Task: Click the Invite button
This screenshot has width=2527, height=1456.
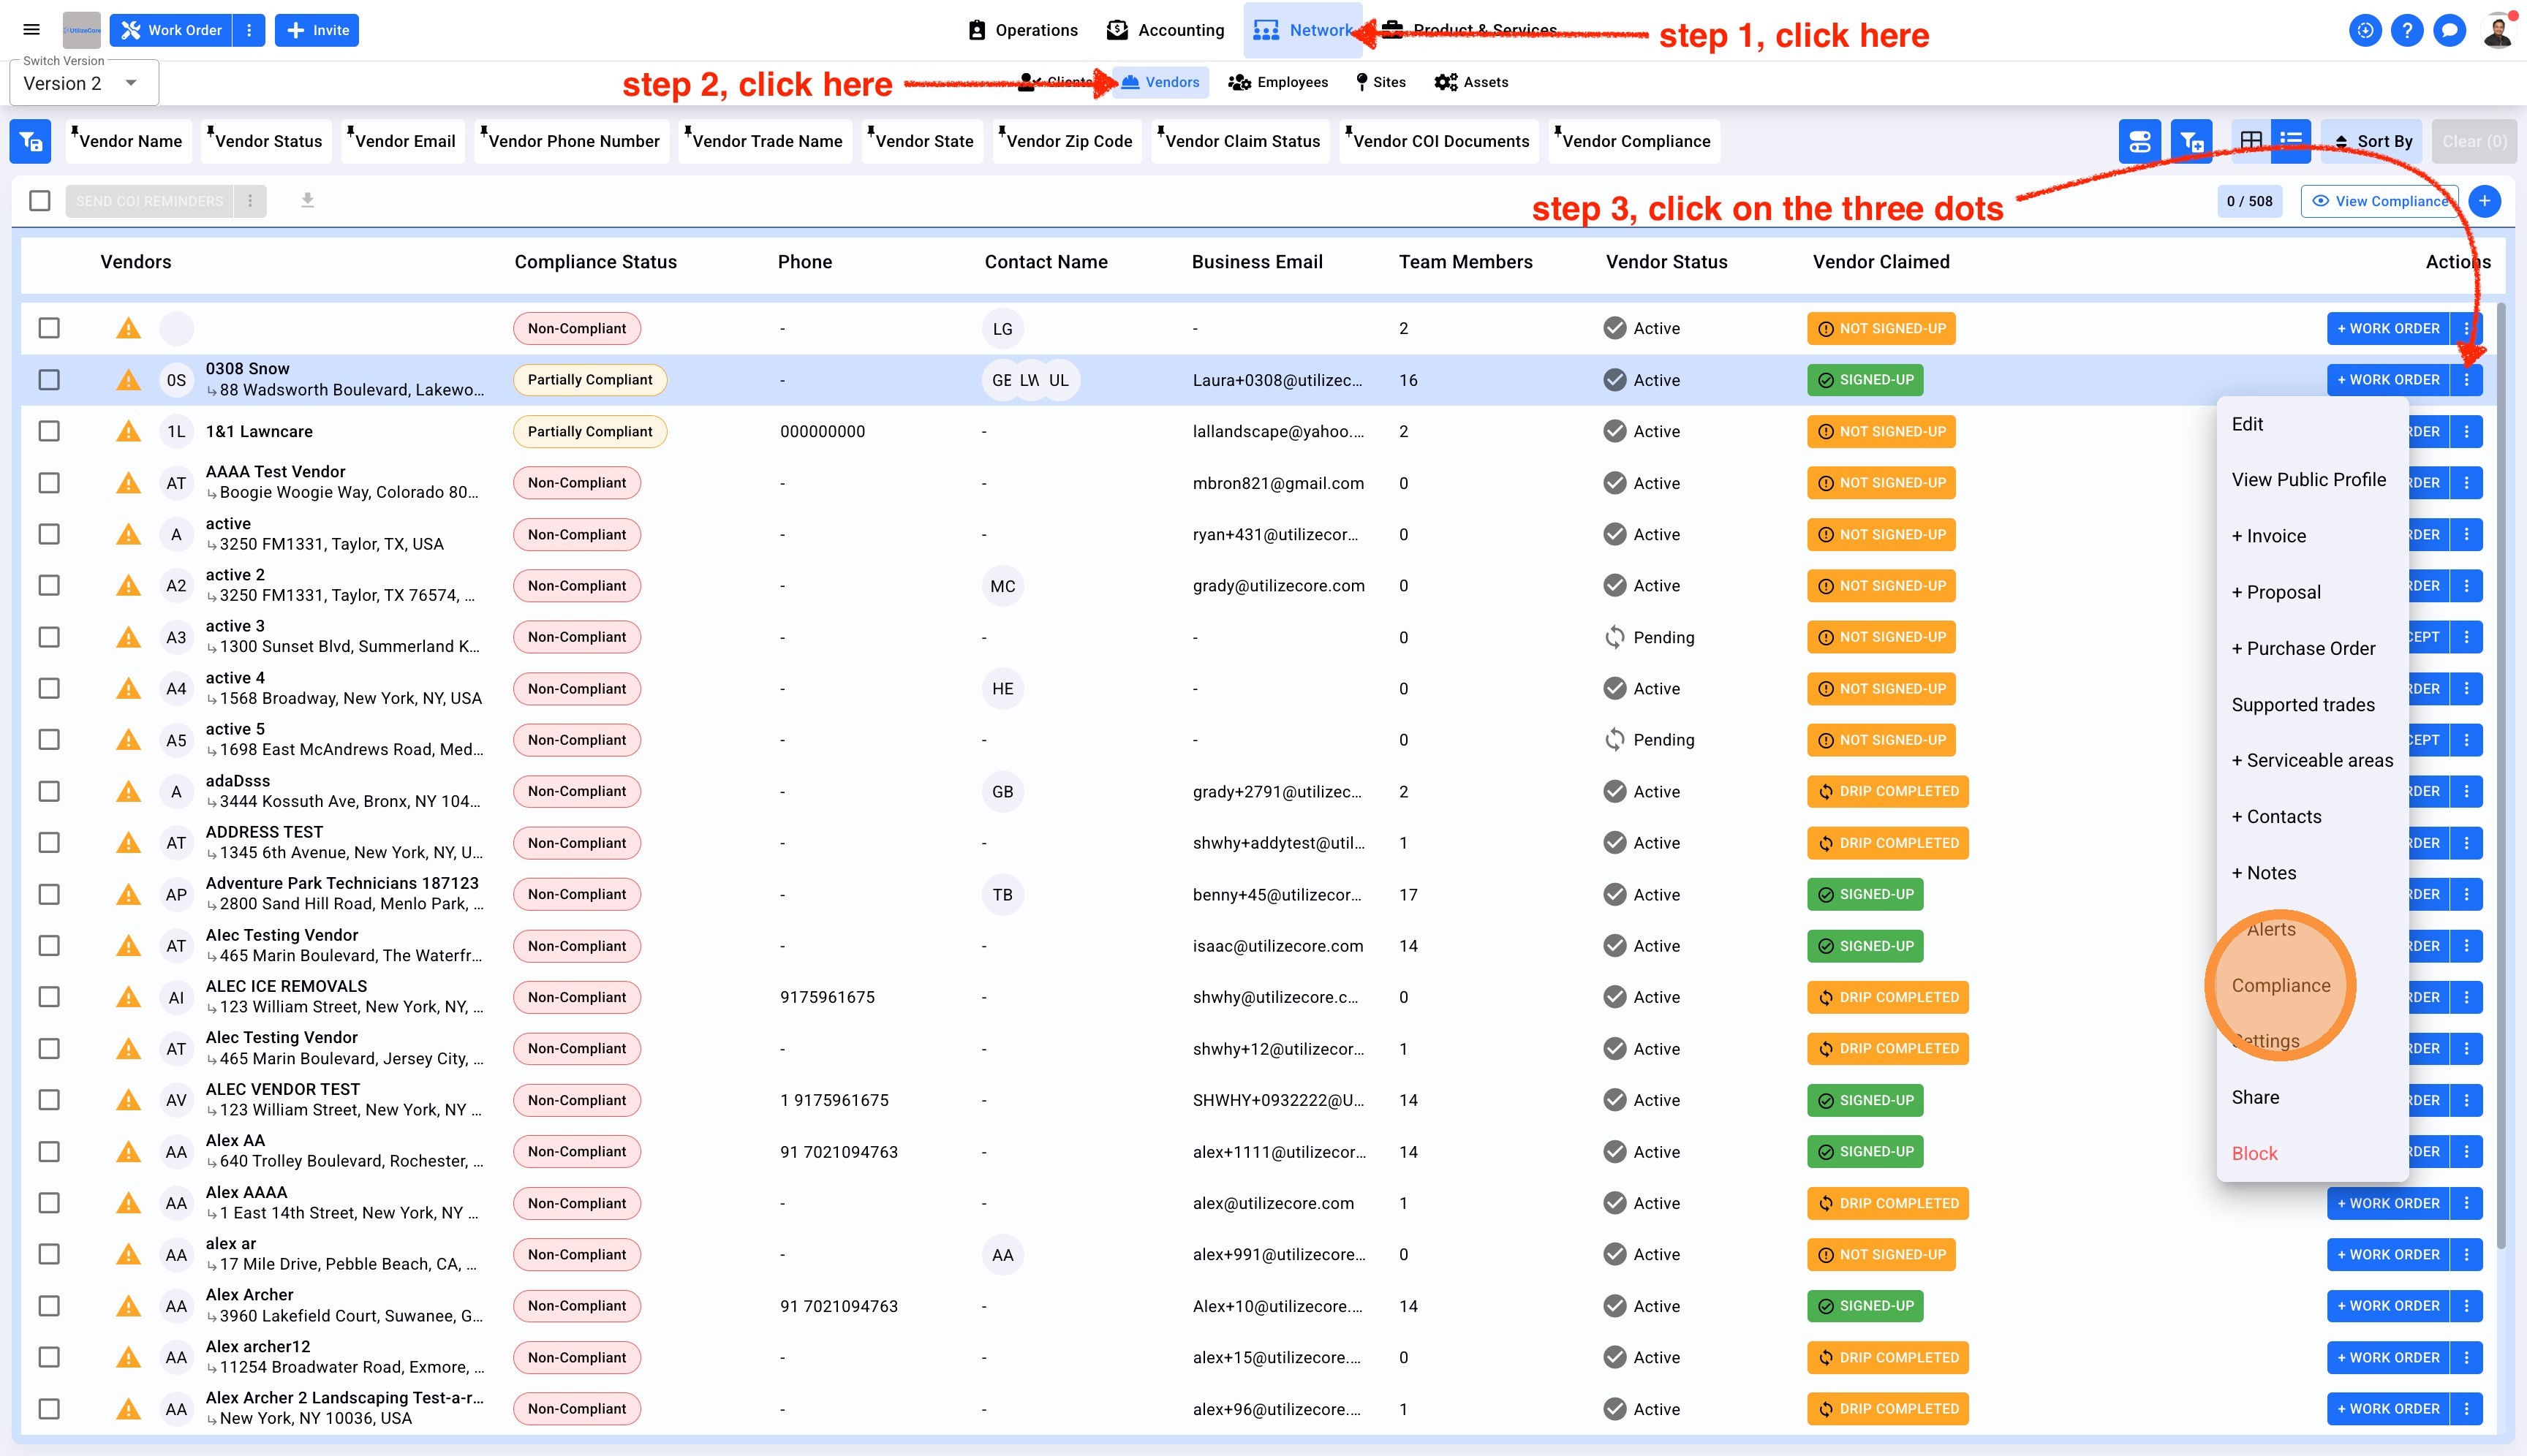Action: click(x=317, y=30)
